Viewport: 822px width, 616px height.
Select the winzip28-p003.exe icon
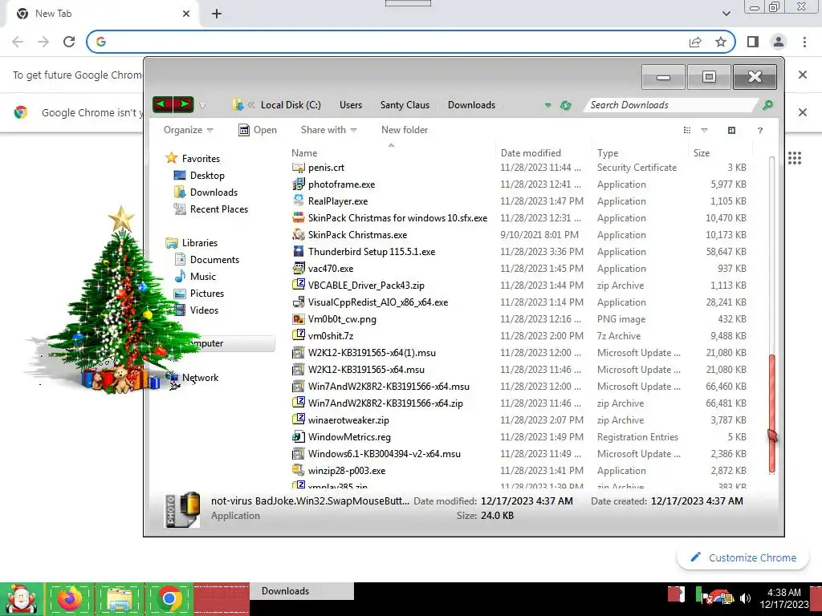pyautogui.click(x=299, y=470)
